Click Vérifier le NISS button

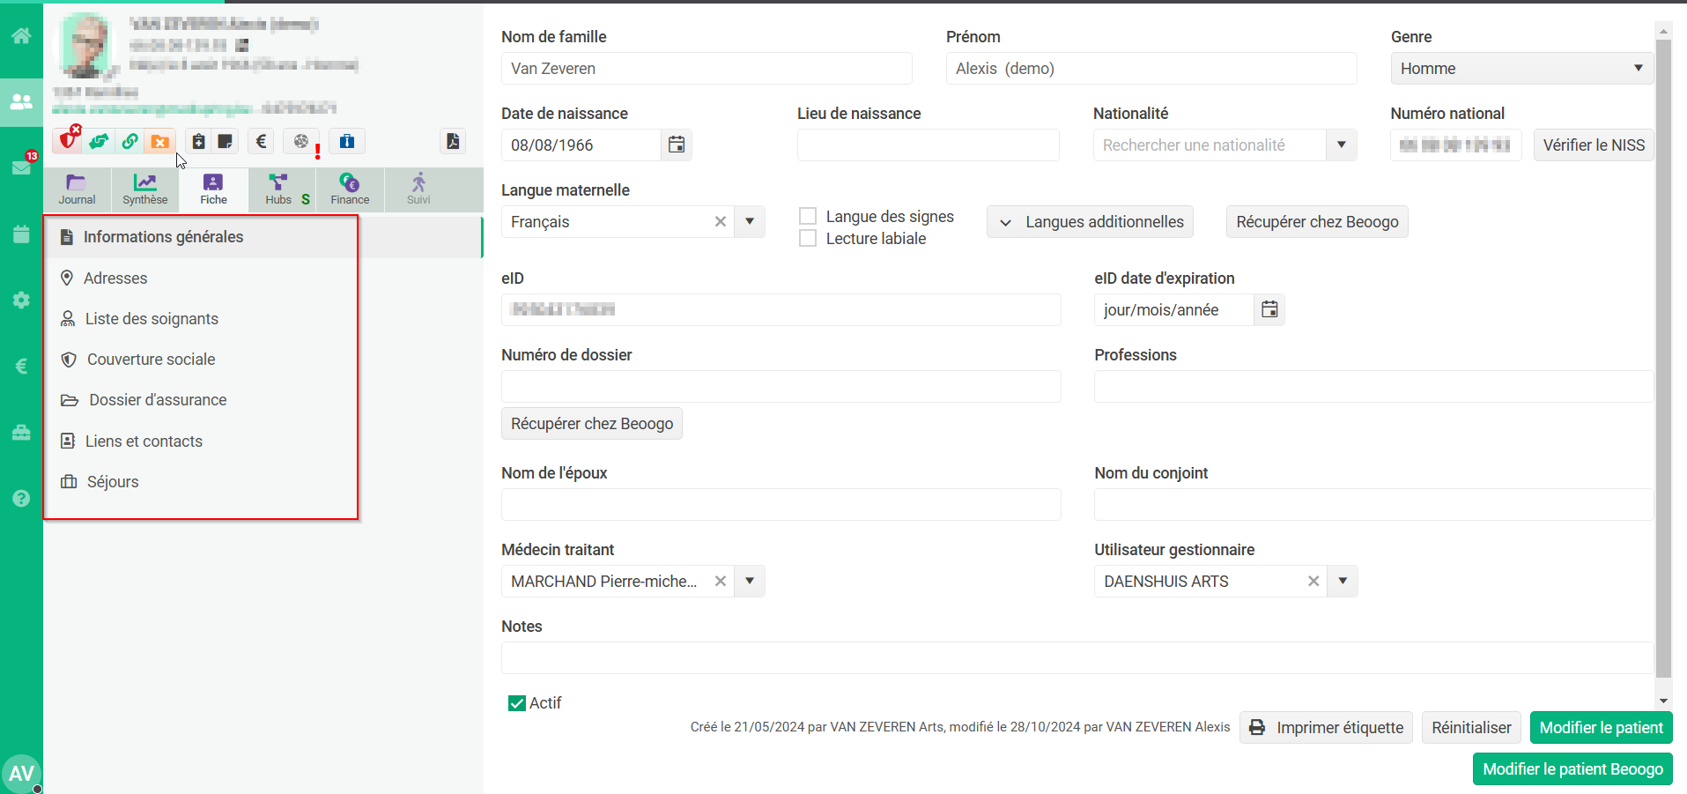pyautogui.click(x=1594, y=145)
